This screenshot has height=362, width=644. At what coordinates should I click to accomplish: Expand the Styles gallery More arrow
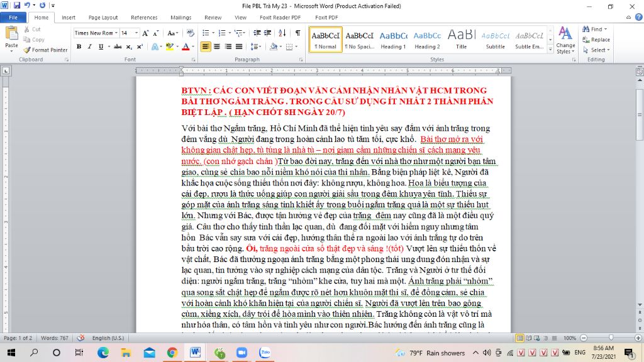click(x=550, y=49)
